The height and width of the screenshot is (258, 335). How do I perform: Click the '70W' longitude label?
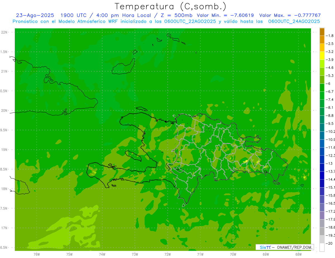(x=233, y=254)
